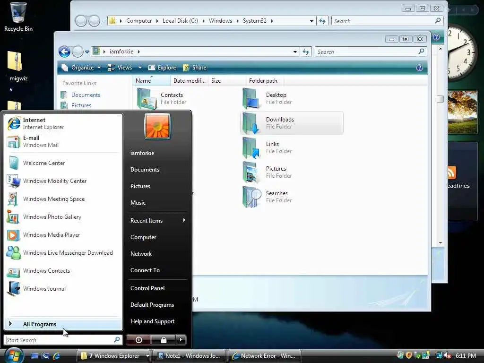Start Windows Media Player
The width and height of the screenshot is (484, 363).
pyautogui.click(x=63, y=234)
